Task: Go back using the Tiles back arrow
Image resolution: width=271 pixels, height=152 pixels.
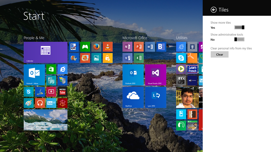Action: 214,10
